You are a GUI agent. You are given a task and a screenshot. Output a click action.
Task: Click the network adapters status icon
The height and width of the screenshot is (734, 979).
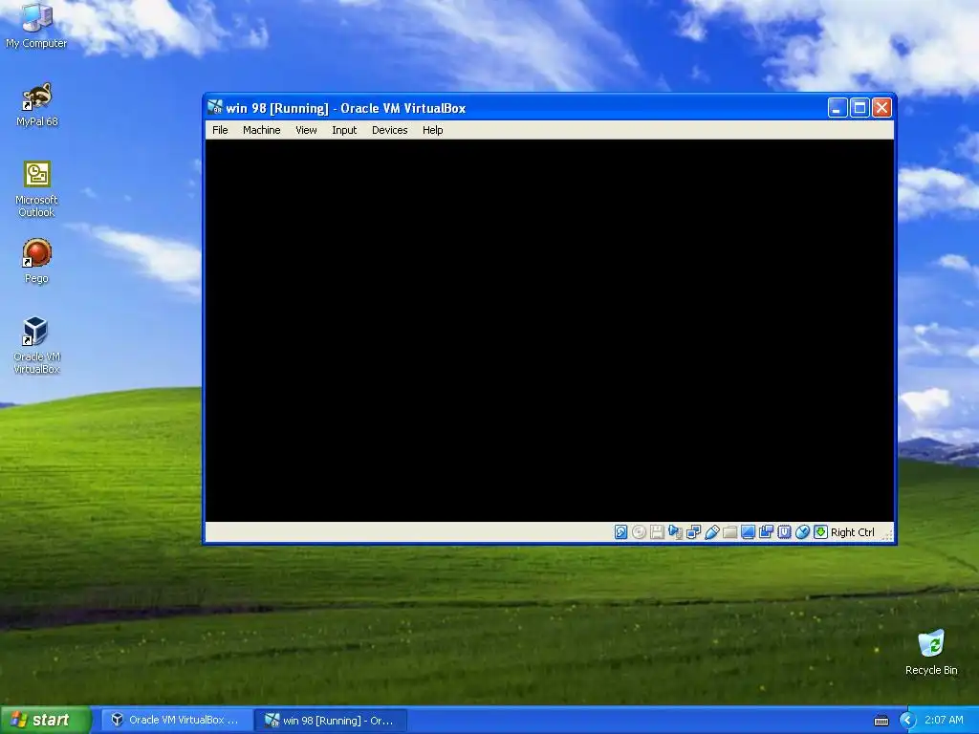pyautogui.click(x=693, y=531)
